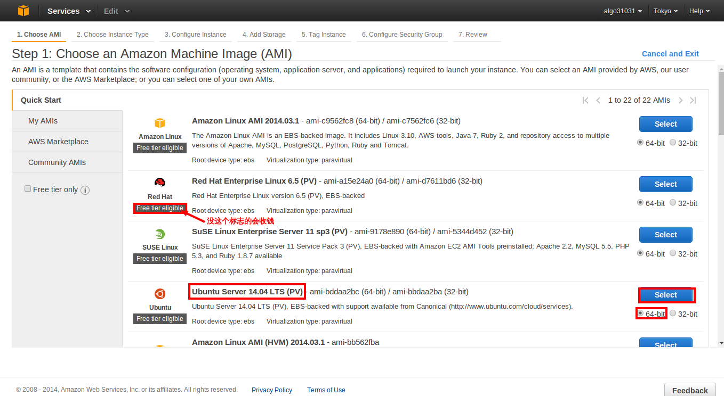The height and width of the screenshot is (396, 724).
Task: Click Select for Amazon Linux AMI 2014.03.1
Action: pyautogui.click(x=666, y=124)
